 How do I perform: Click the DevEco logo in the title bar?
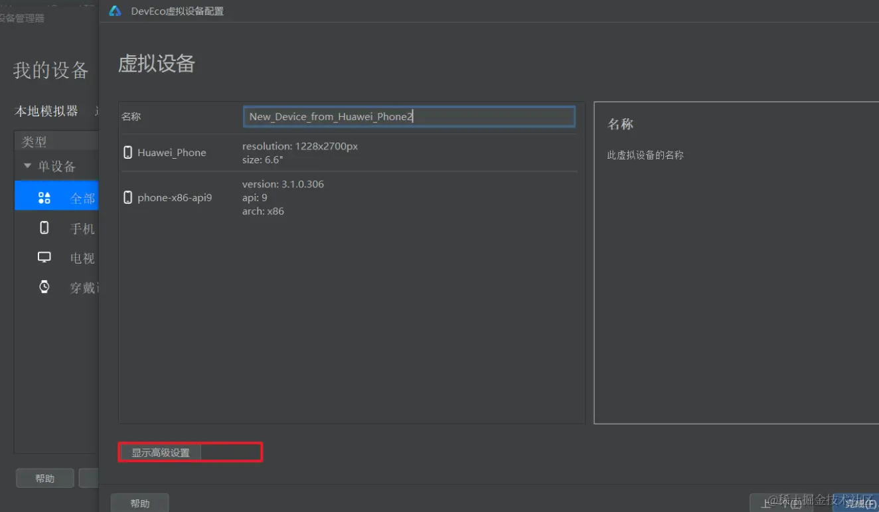coord(115,11)
